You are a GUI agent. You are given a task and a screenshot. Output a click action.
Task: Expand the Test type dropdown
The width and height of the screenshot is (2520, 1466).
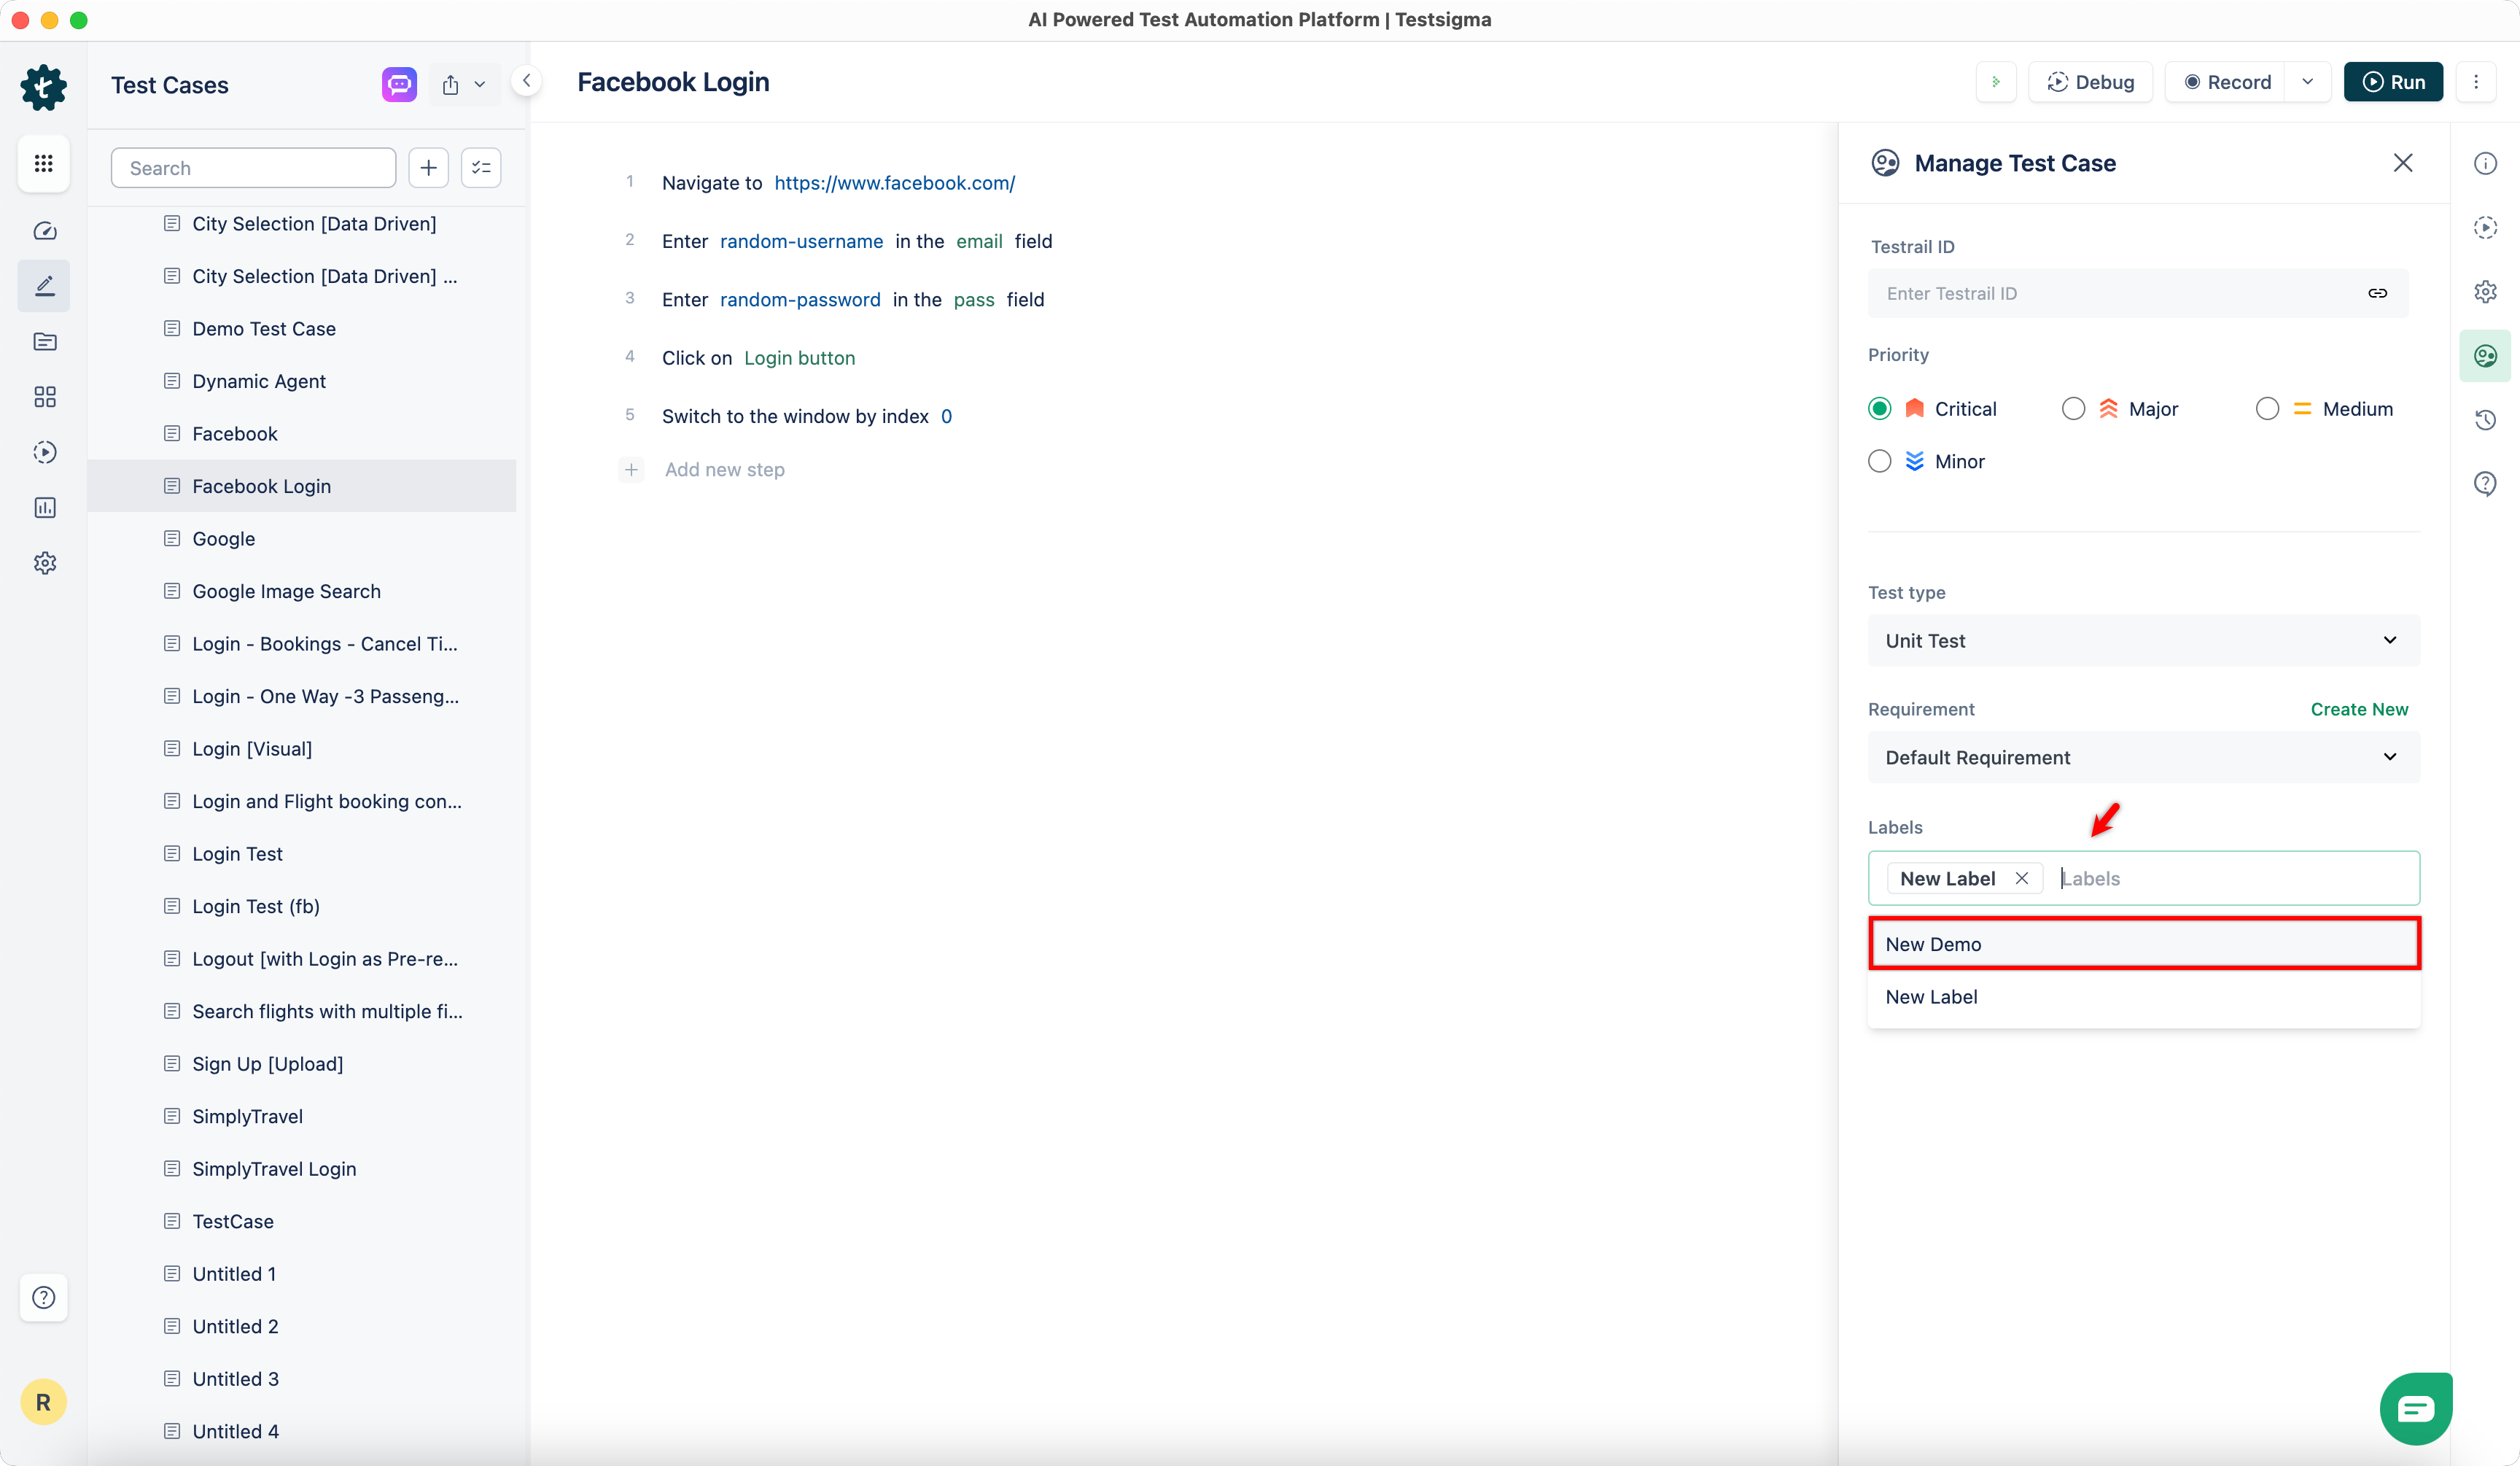coord(2143,640)
